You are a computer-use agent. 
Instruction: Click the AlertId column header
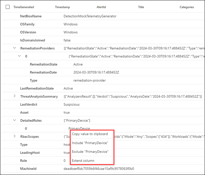pos(102,7)
